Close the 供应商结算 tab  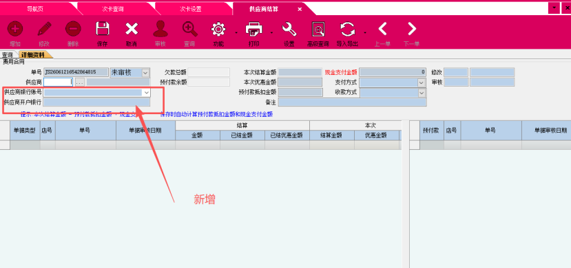[x=300, y=9]
